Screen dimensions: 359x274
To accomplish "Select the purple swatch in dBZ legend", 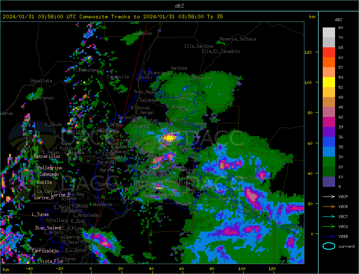I will (329, 132).
